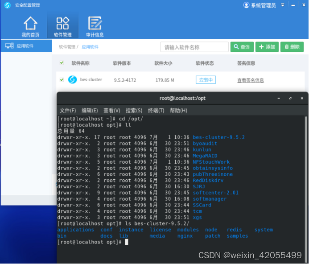This screenshot has height=264, width=309.
Task: Click pubThreeinone directory name in terminal
Action: click(213, 174)
